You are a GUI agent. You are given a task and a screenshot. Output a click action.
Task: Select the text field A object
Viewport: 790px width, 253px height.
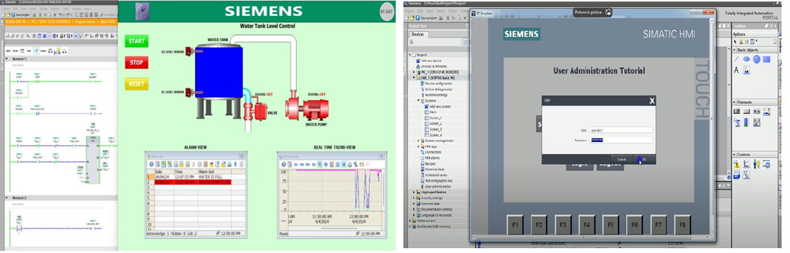pyautogui.click(x=736, y=70)
